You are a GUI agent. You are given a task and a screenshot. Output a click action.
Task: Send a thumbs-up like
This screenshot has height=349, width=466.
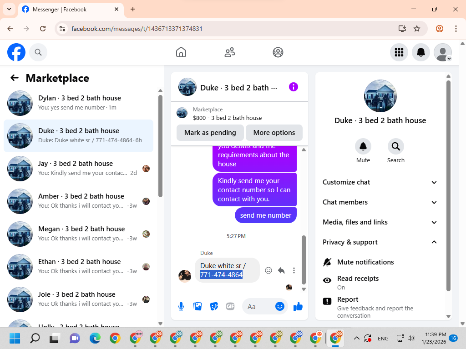pyautogui.click(x=298, y=306)
